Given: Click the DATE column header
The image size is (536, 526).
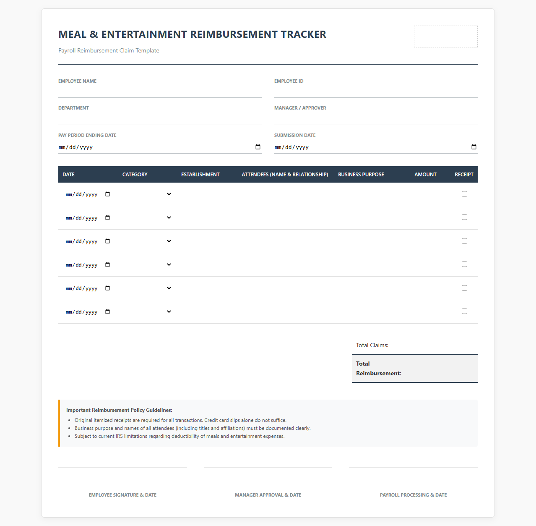Looking at the screenshot, I should point(69,175).
